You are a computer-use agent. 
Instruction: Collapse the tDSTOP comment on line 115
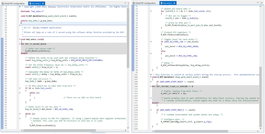pyautogui.click(x=151, y=98)
